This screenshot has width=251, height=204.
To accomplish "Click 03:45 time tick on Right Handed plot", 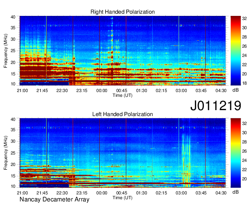I will [201, 91].
